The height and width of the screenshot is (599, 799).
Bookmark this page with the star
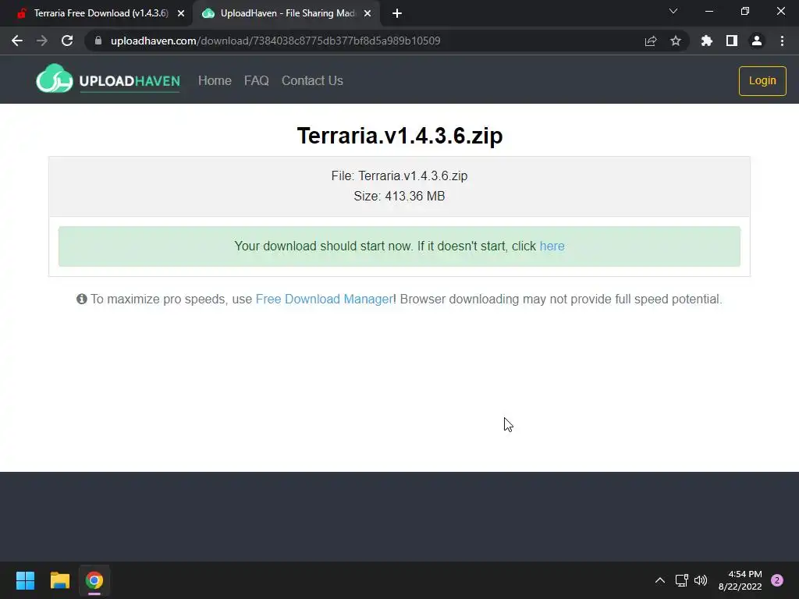[675, 41]
